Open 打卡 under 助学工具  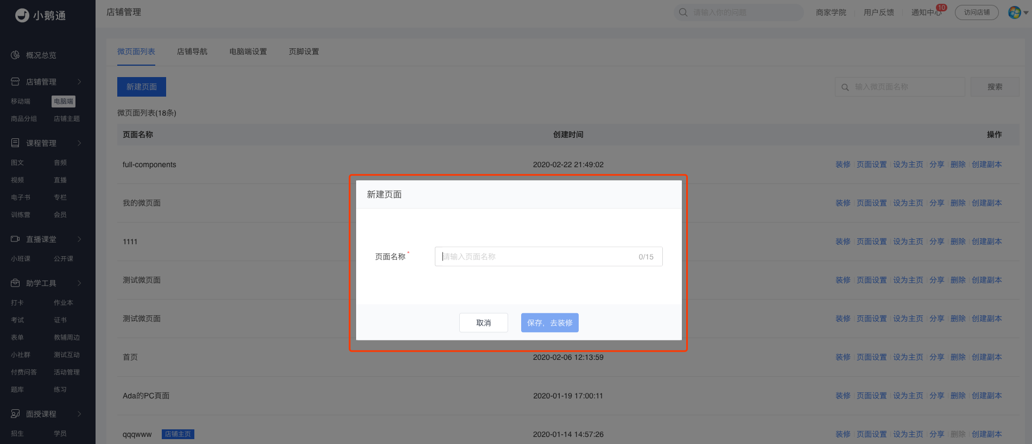(x=17, y=303)
